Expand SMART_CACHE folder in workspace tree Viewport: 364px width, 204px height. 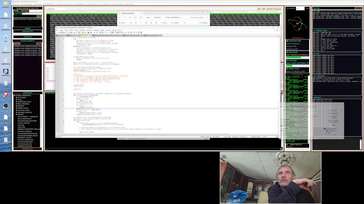[16, 108]
